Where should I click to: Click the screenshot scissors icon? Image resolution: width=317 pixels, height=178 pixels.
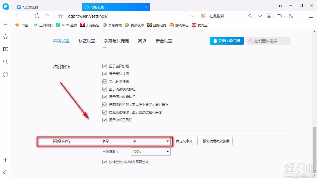click(269, 16)
